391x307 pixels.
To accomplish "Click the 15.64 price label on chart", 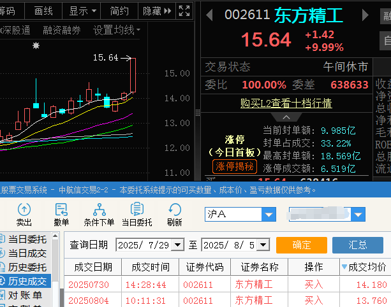I will (x=106, y=58).
